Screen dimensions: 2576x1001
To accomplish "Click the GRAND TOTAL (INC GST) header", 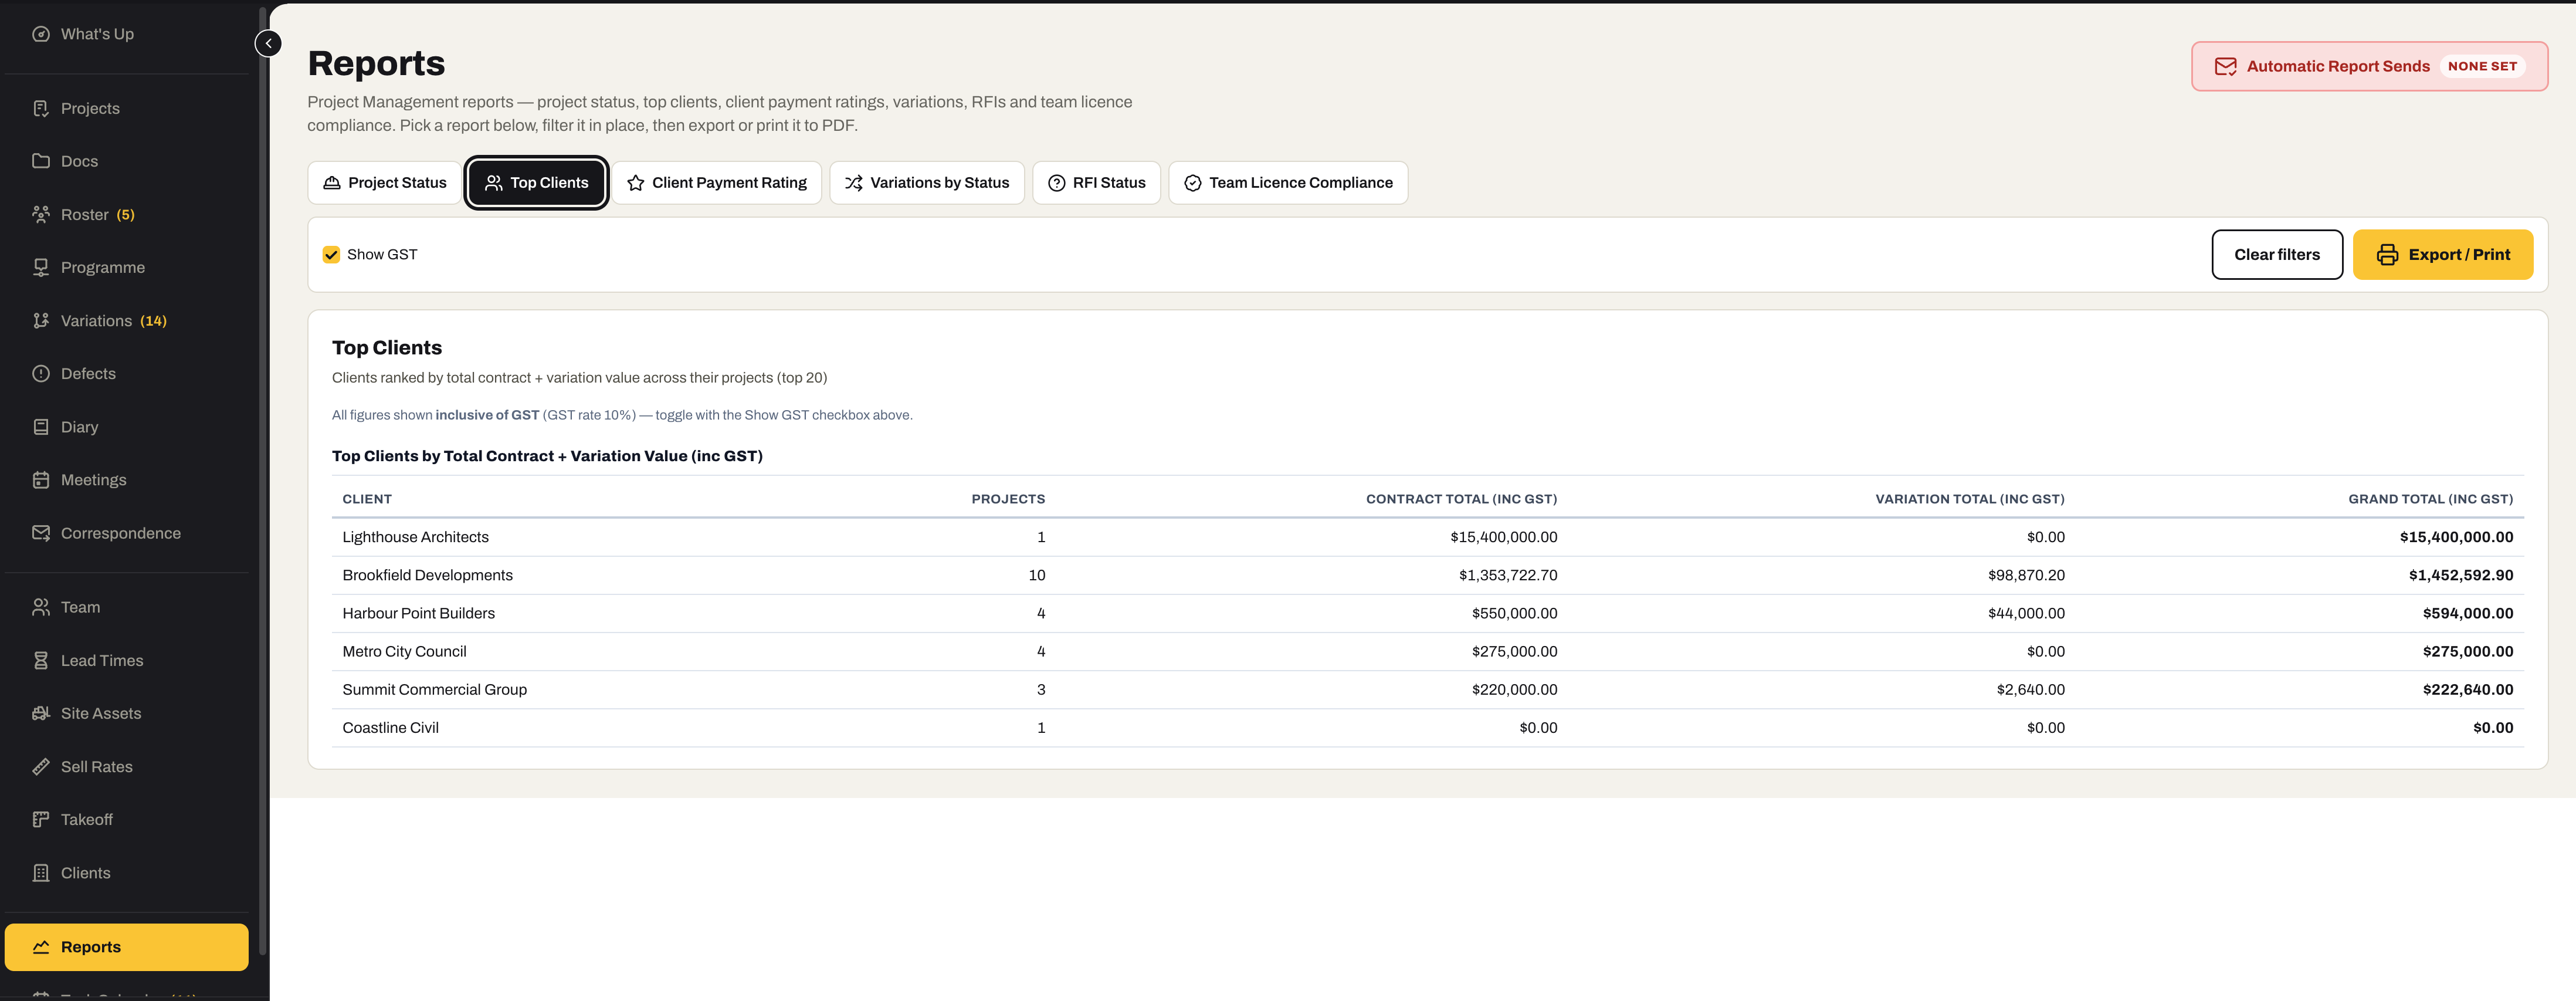I will pos(2430,499).
